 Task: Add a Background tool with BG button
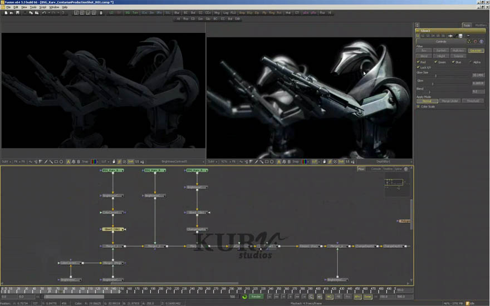tap(127, 13)
